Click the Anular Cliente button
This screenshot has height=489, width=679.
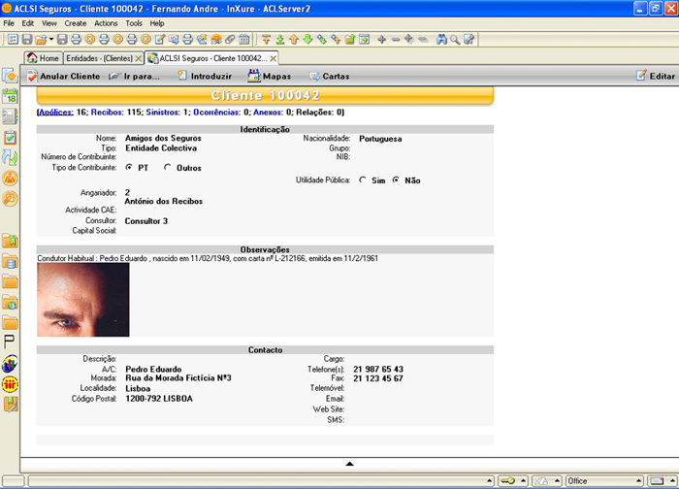tap(63, 76)
